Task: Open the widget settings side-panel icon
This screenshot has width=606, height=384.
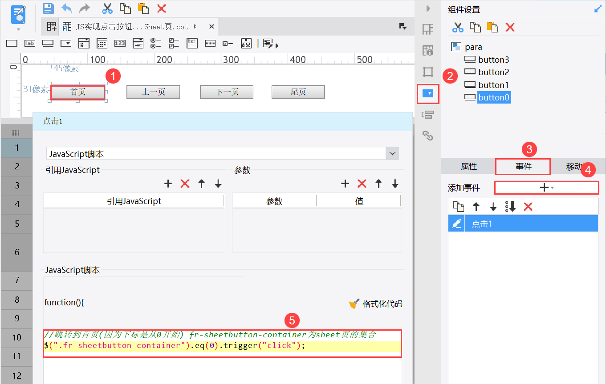Action: tap(428, 93)
